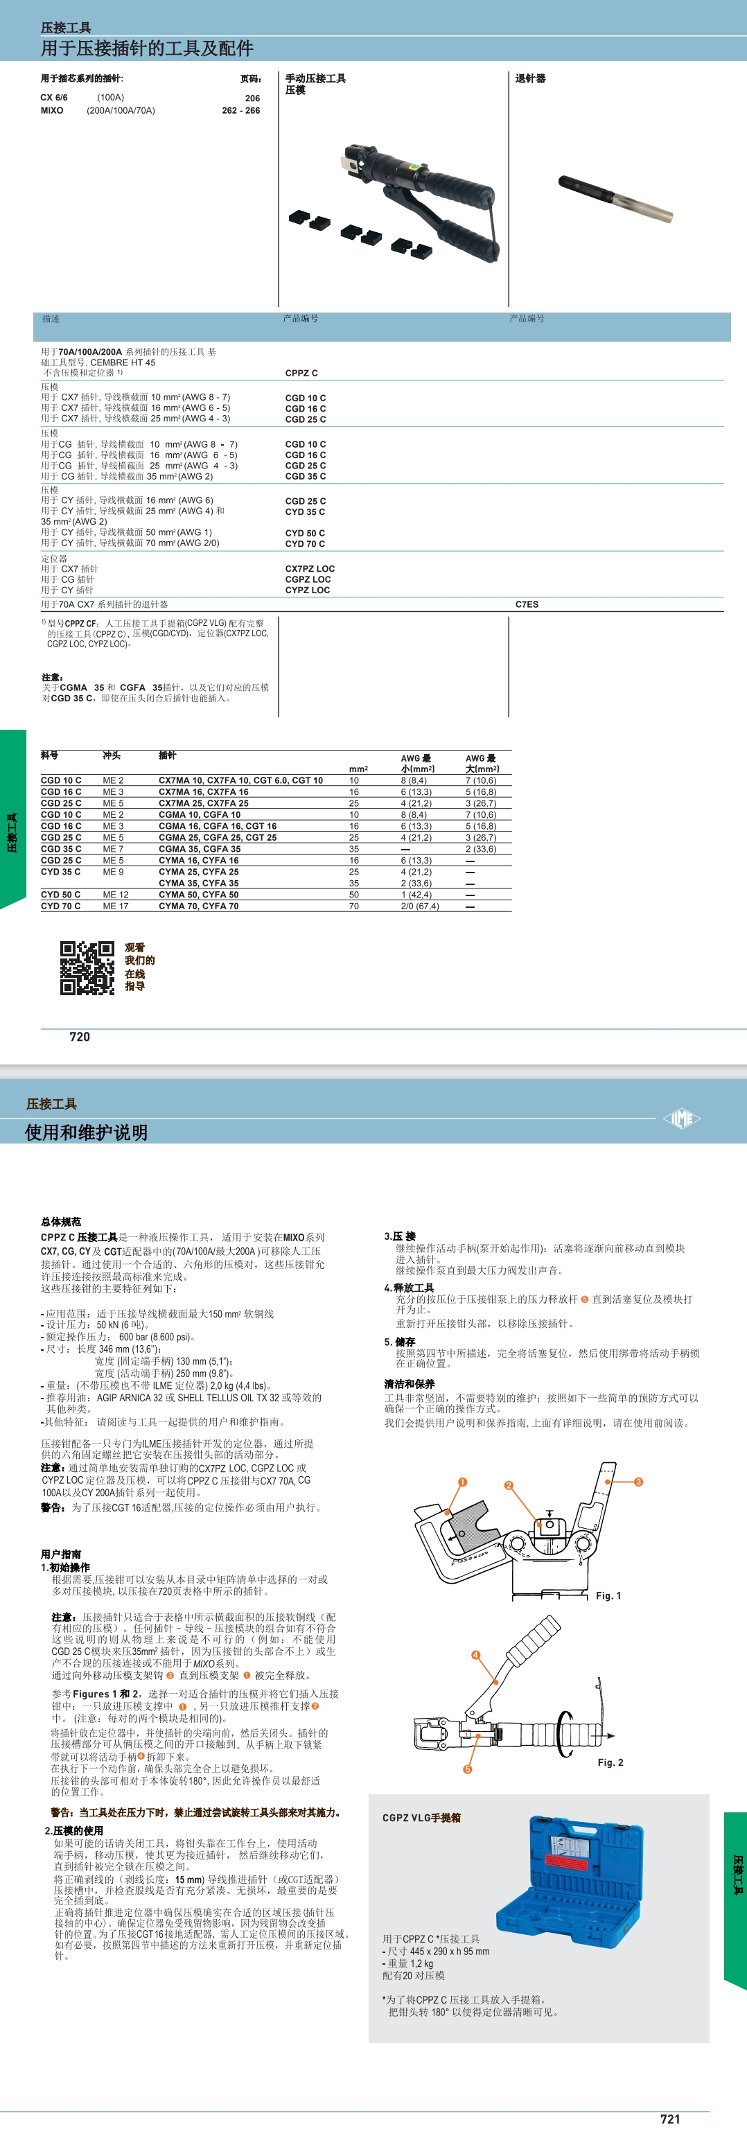Viewport: 747px width, 2138px height.
Task: Click the 冲头 table header
Action: click(x=112, y=755)
